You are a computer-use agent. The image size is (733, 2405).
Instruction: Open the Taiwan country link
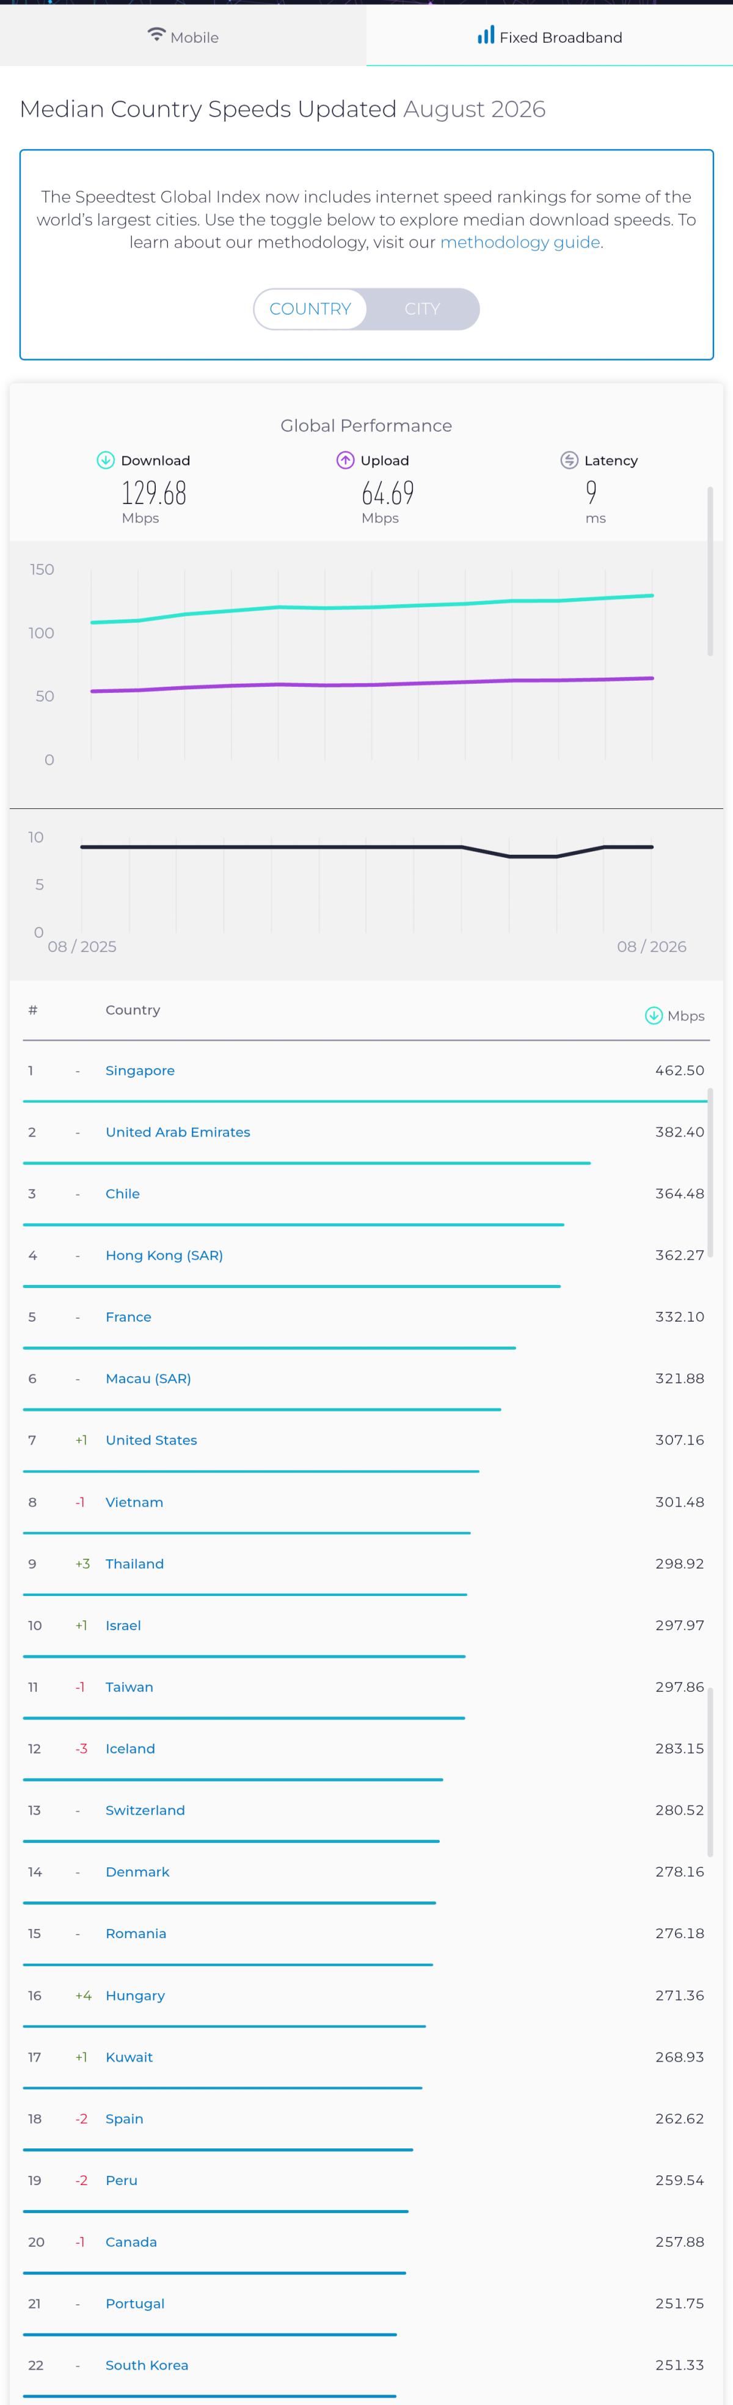[x=129, y=1687]
